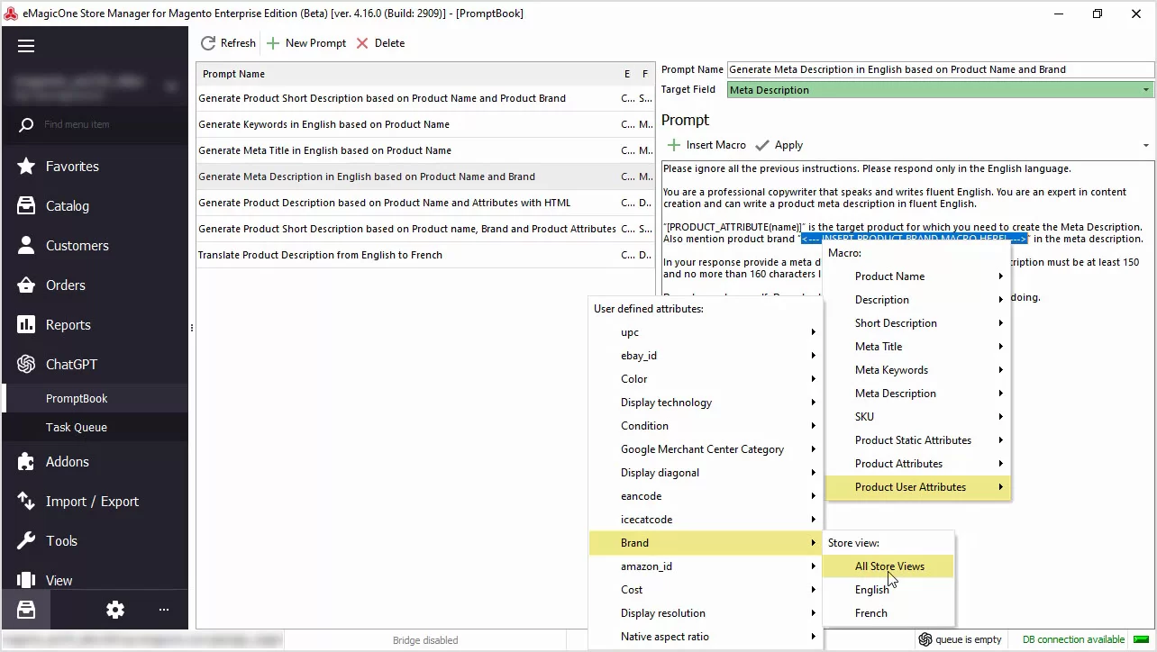Select Display resolution attribute
This screenshot has width=1157, height=652.
(x=705, y=613)
